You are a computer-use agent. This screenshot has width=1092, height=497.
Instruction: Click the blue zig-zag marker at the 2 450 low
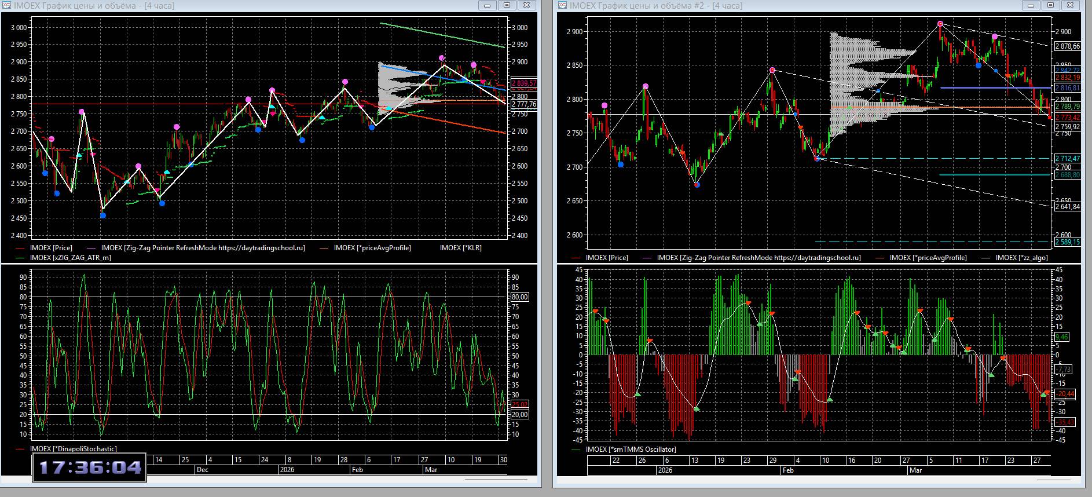click(x=103, y=215)
